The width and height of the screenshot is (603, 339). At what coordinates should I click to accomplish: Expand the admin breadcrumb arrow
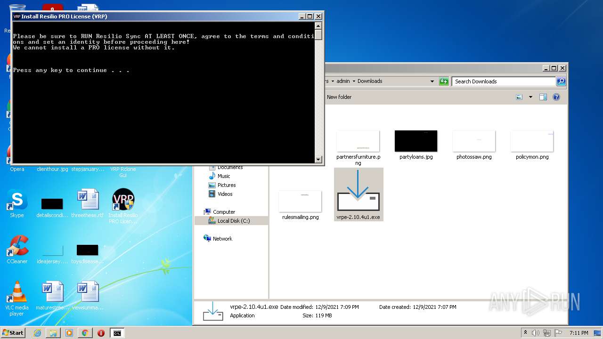coord(354,81)
